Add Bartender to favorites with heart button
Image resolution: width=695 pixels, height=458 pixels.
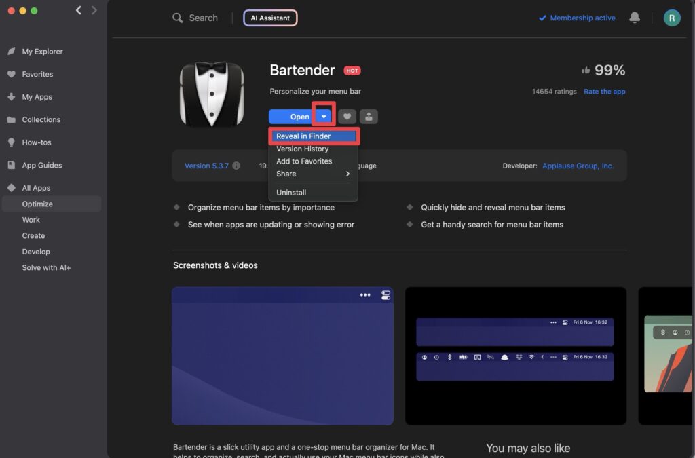[347, 117]
